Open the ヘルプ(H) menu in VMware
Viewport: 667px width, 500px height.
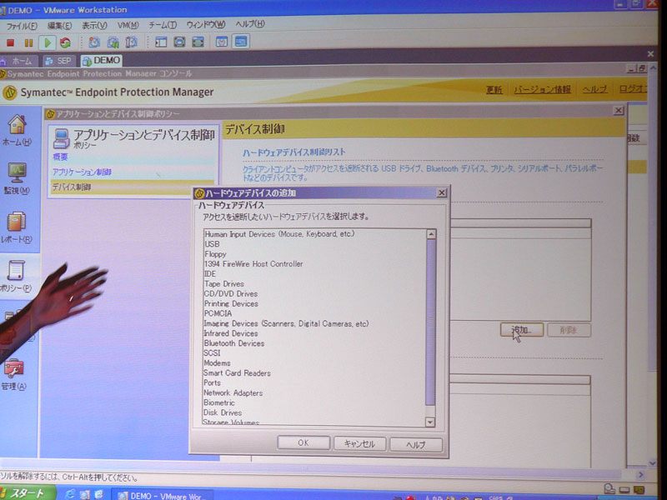pos(250,24)
